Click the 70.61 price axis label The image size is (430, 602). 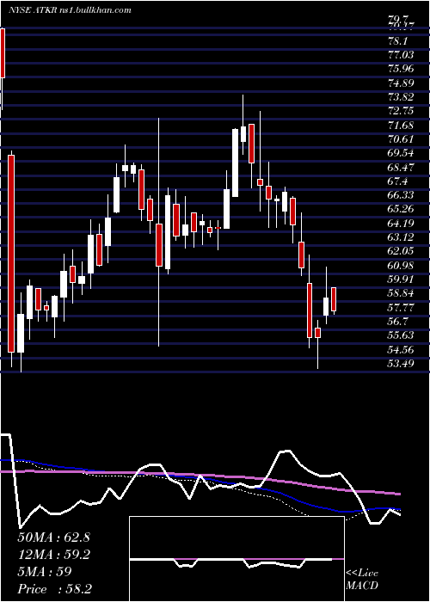(402, 139)
